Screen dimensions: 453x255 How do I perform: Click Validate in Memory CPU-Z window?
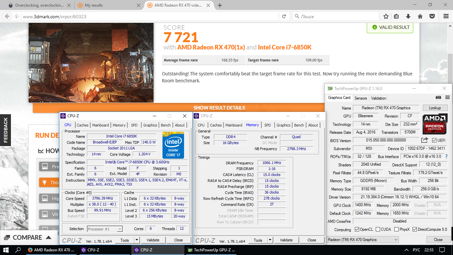point(286,240)
